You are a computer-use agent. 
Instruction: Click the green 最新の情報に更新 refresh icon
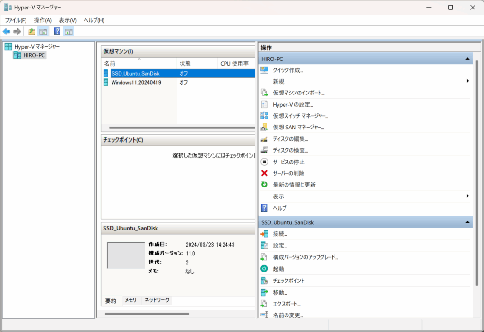click(265, 185)
